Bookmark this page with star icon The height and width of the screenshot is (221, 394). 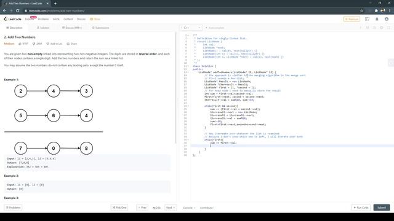(x=361, y=10)
